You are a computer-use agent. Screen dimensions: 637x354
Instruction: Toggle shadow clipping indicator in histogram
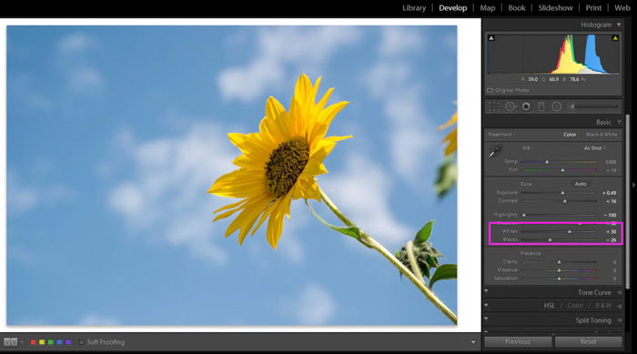[491, 38]
